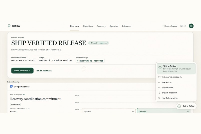This screenshot has width=201, height=134.
Task: Select Show Reflow menu entry
Action: [x=176, y=88]
